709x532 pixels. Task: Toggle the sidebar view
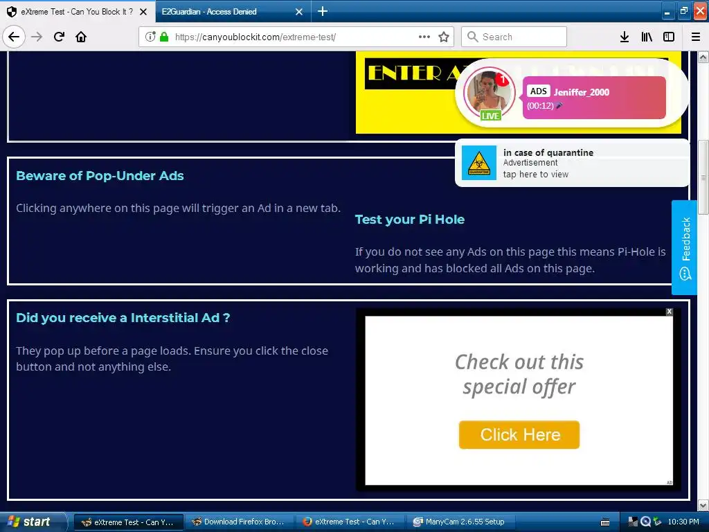[x=669, y=37]
